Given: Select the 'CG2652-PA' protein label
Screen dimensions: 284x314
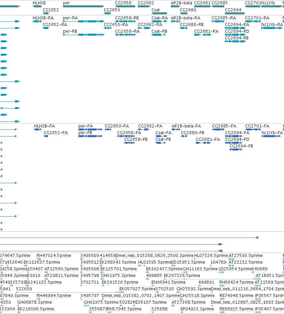Looking at the screenshot, I should pos(56,132).
